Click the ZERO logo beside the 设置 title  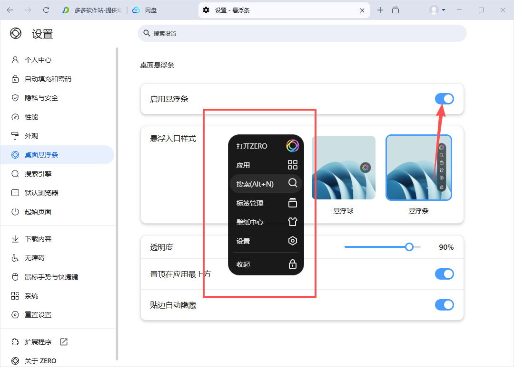[x=15, y=33]
